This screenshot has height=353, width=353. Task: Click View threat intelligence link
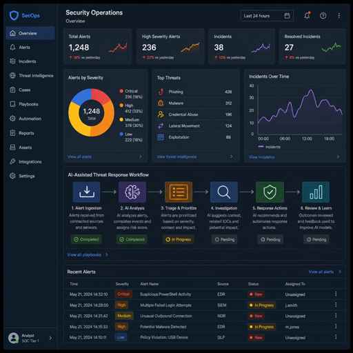click(x=176, y=157)
